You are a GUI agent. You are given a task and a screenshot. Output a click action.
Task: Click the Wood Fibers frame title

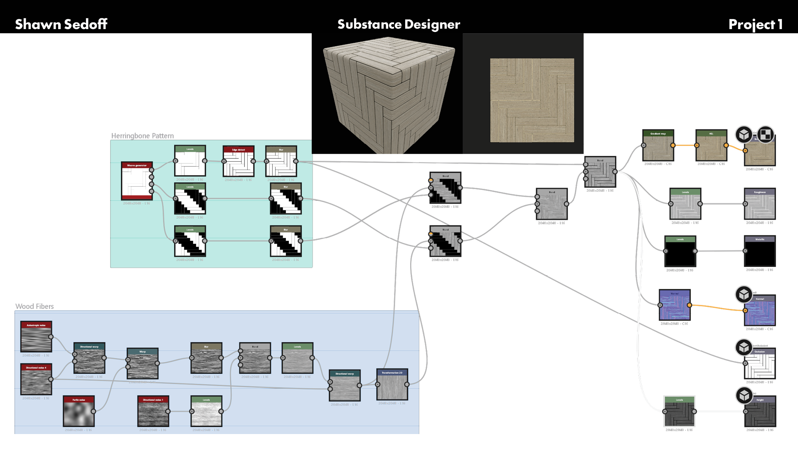[x=34, y=306]
